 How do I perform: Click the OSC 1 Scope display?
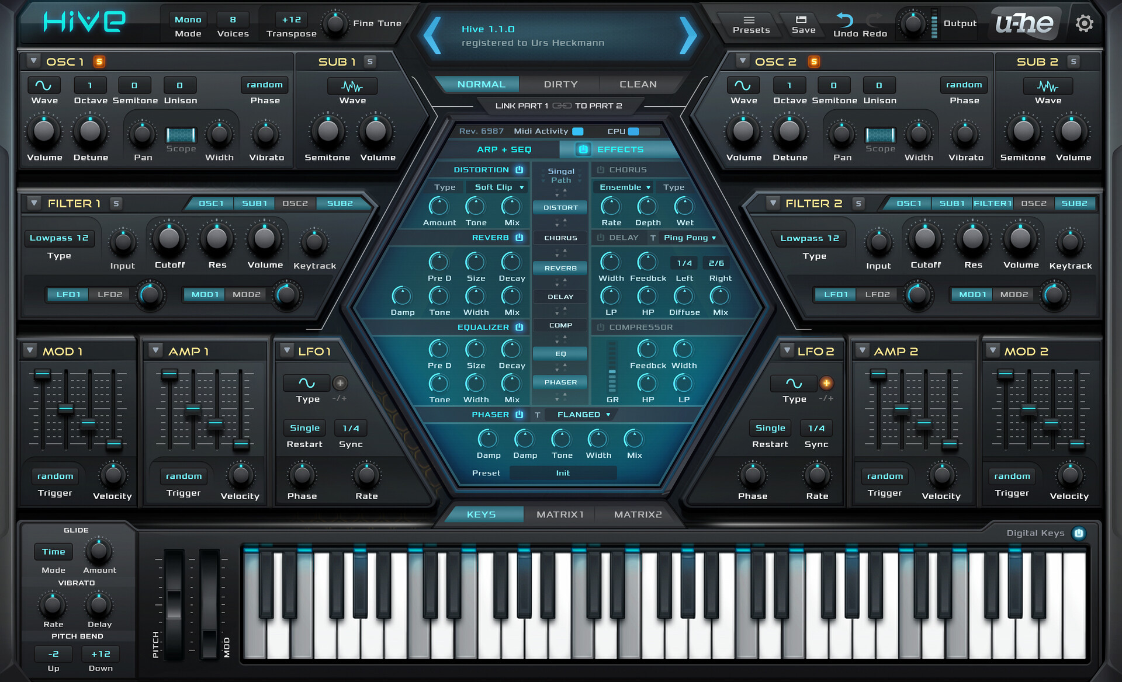(x=181, y=135)
